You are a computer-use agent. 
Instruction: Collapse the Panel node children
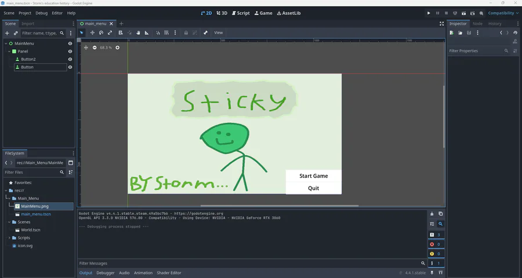[x=9, y=52]
